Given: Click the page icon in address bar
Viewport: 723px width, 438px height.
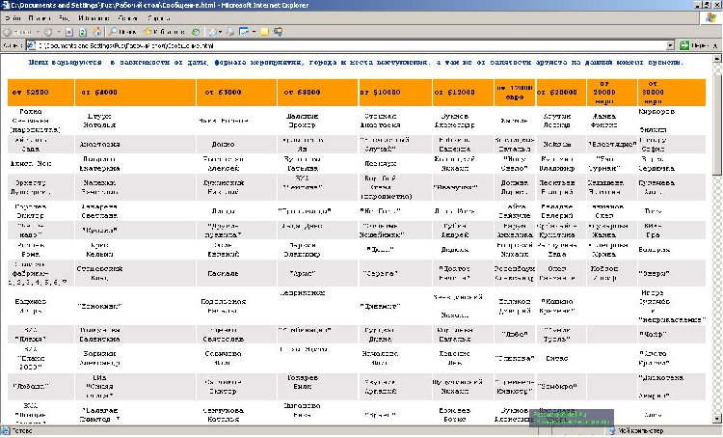Looking at the screenshot, I should 31,45.
